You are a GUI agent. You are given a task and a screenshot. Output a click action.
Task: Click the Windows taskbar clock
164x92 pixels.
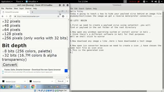64,87
